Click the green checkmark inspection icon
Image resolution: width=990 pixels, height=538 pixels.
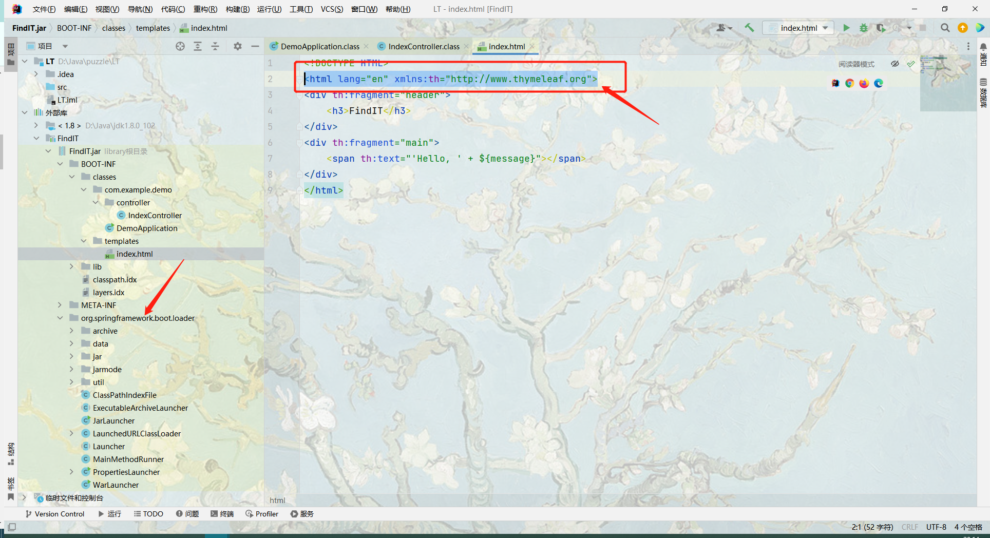(911, 64)
